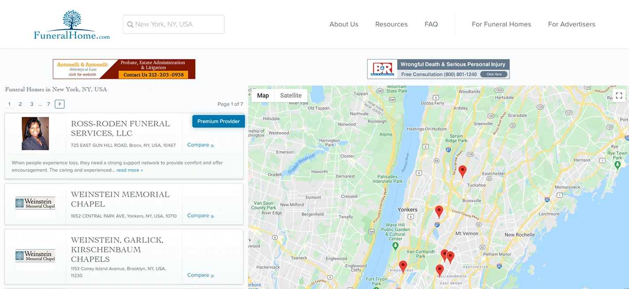Click the Weinstein Memorial Chapel logo thumbnail
Image resolution: width=629 pixels, height=289 pixels.
[35, 203]
